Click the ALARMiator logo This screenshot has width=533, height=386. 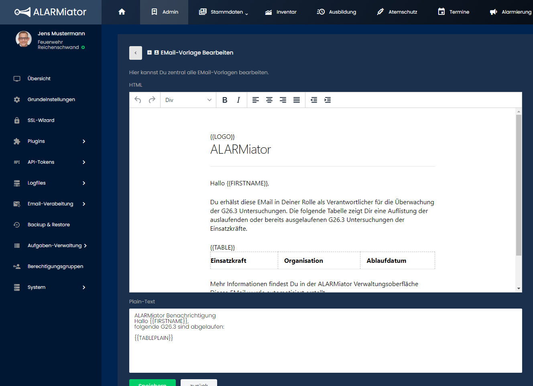51,12
